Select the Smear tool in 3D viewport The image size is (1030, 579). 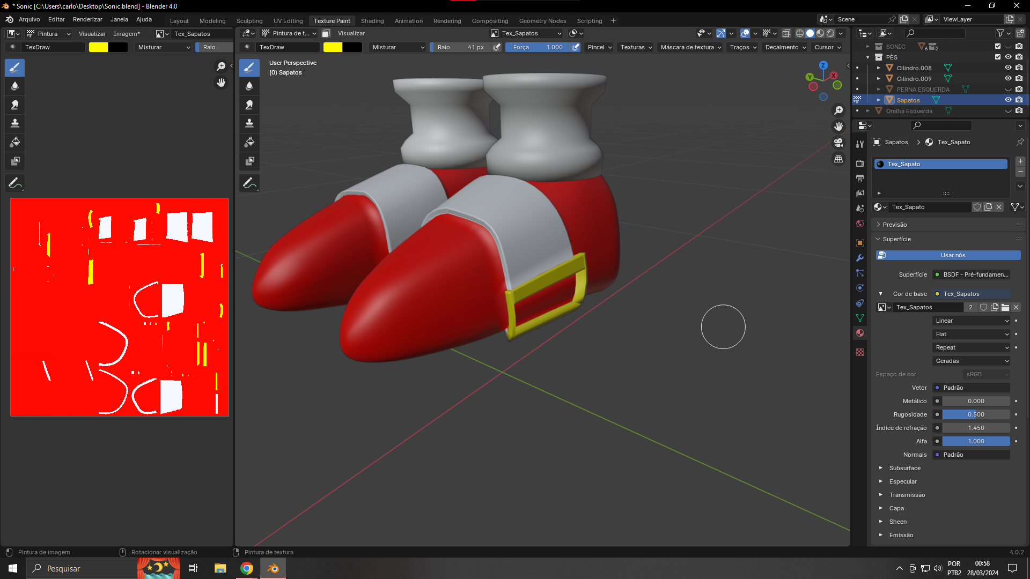click(x=249, y=105)
